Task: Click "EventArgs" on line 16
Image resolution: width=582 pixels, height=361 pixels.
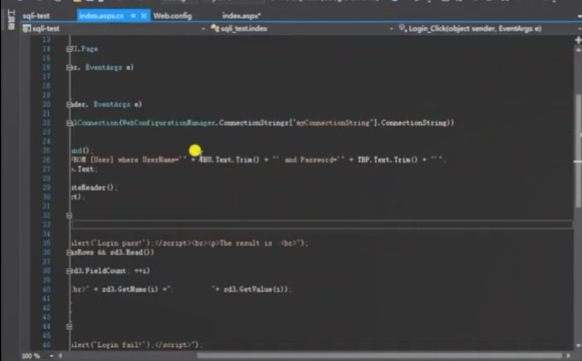Action: [104, 67]
